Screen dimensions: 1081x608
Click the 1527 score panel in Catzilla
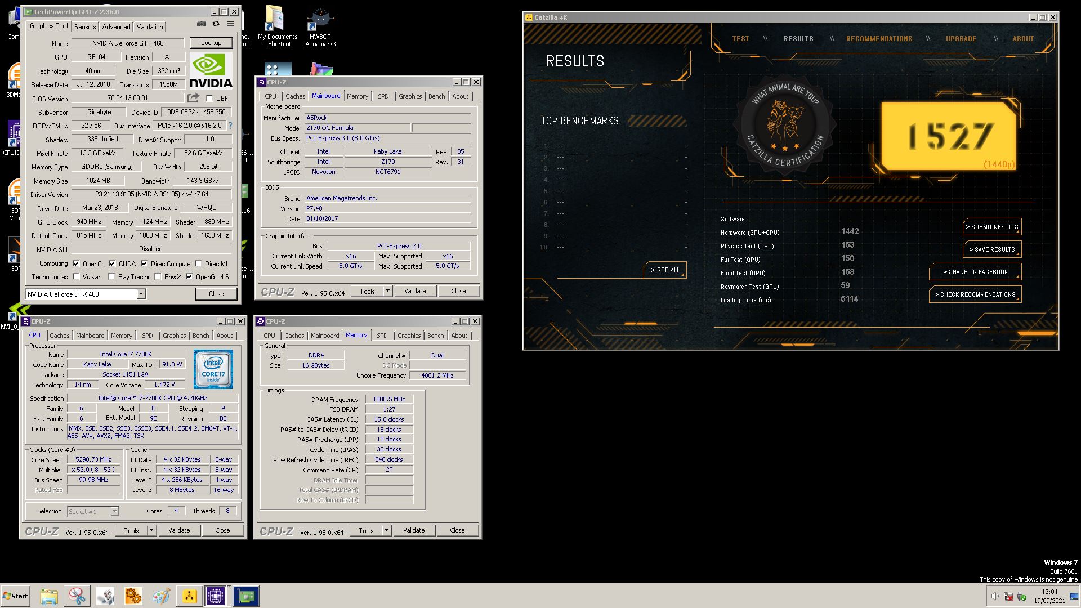pos(949,136)
